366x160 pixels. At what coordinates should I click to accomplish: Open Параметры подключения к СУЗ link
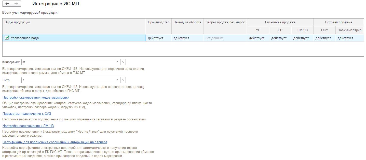[x=27, y=114]
